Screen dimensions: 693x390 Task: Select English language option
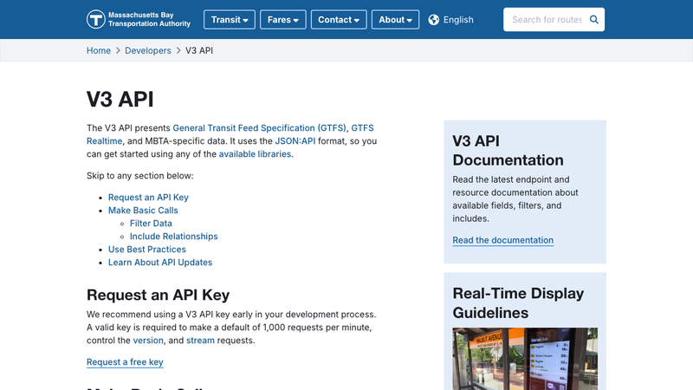tap(458, 19)
